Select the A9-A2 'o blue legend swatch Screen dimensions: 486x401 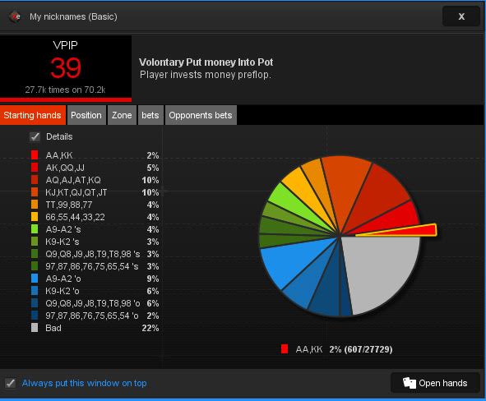pyautogui.click(x=35, y=279)
